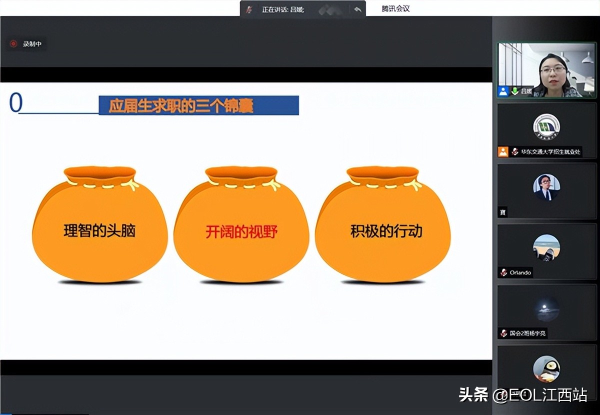Click the 吕媛 green microphone icon
This screenshot has height=415, width=600.
pyautogui.click(x=515, y=91)
